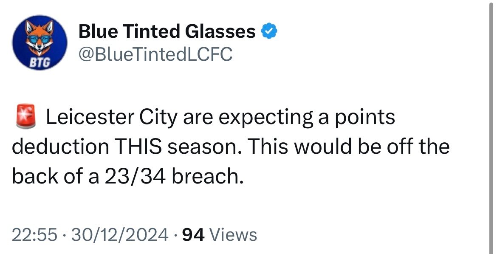497x254 pixels.
Task: Click the Views label
Action: click(x=234, y=235)
